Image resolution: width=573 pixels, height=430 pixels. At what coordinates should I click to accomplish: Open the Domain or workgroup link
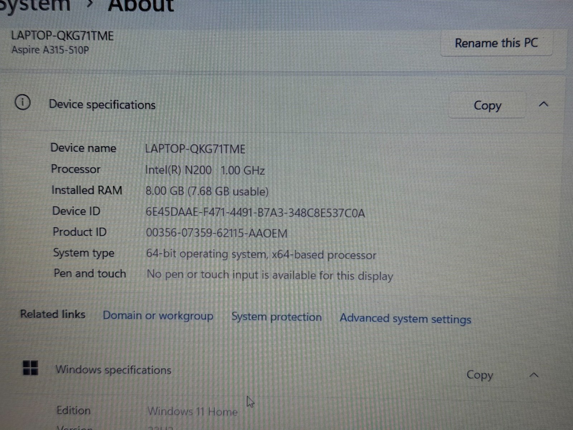click(158, 316)
